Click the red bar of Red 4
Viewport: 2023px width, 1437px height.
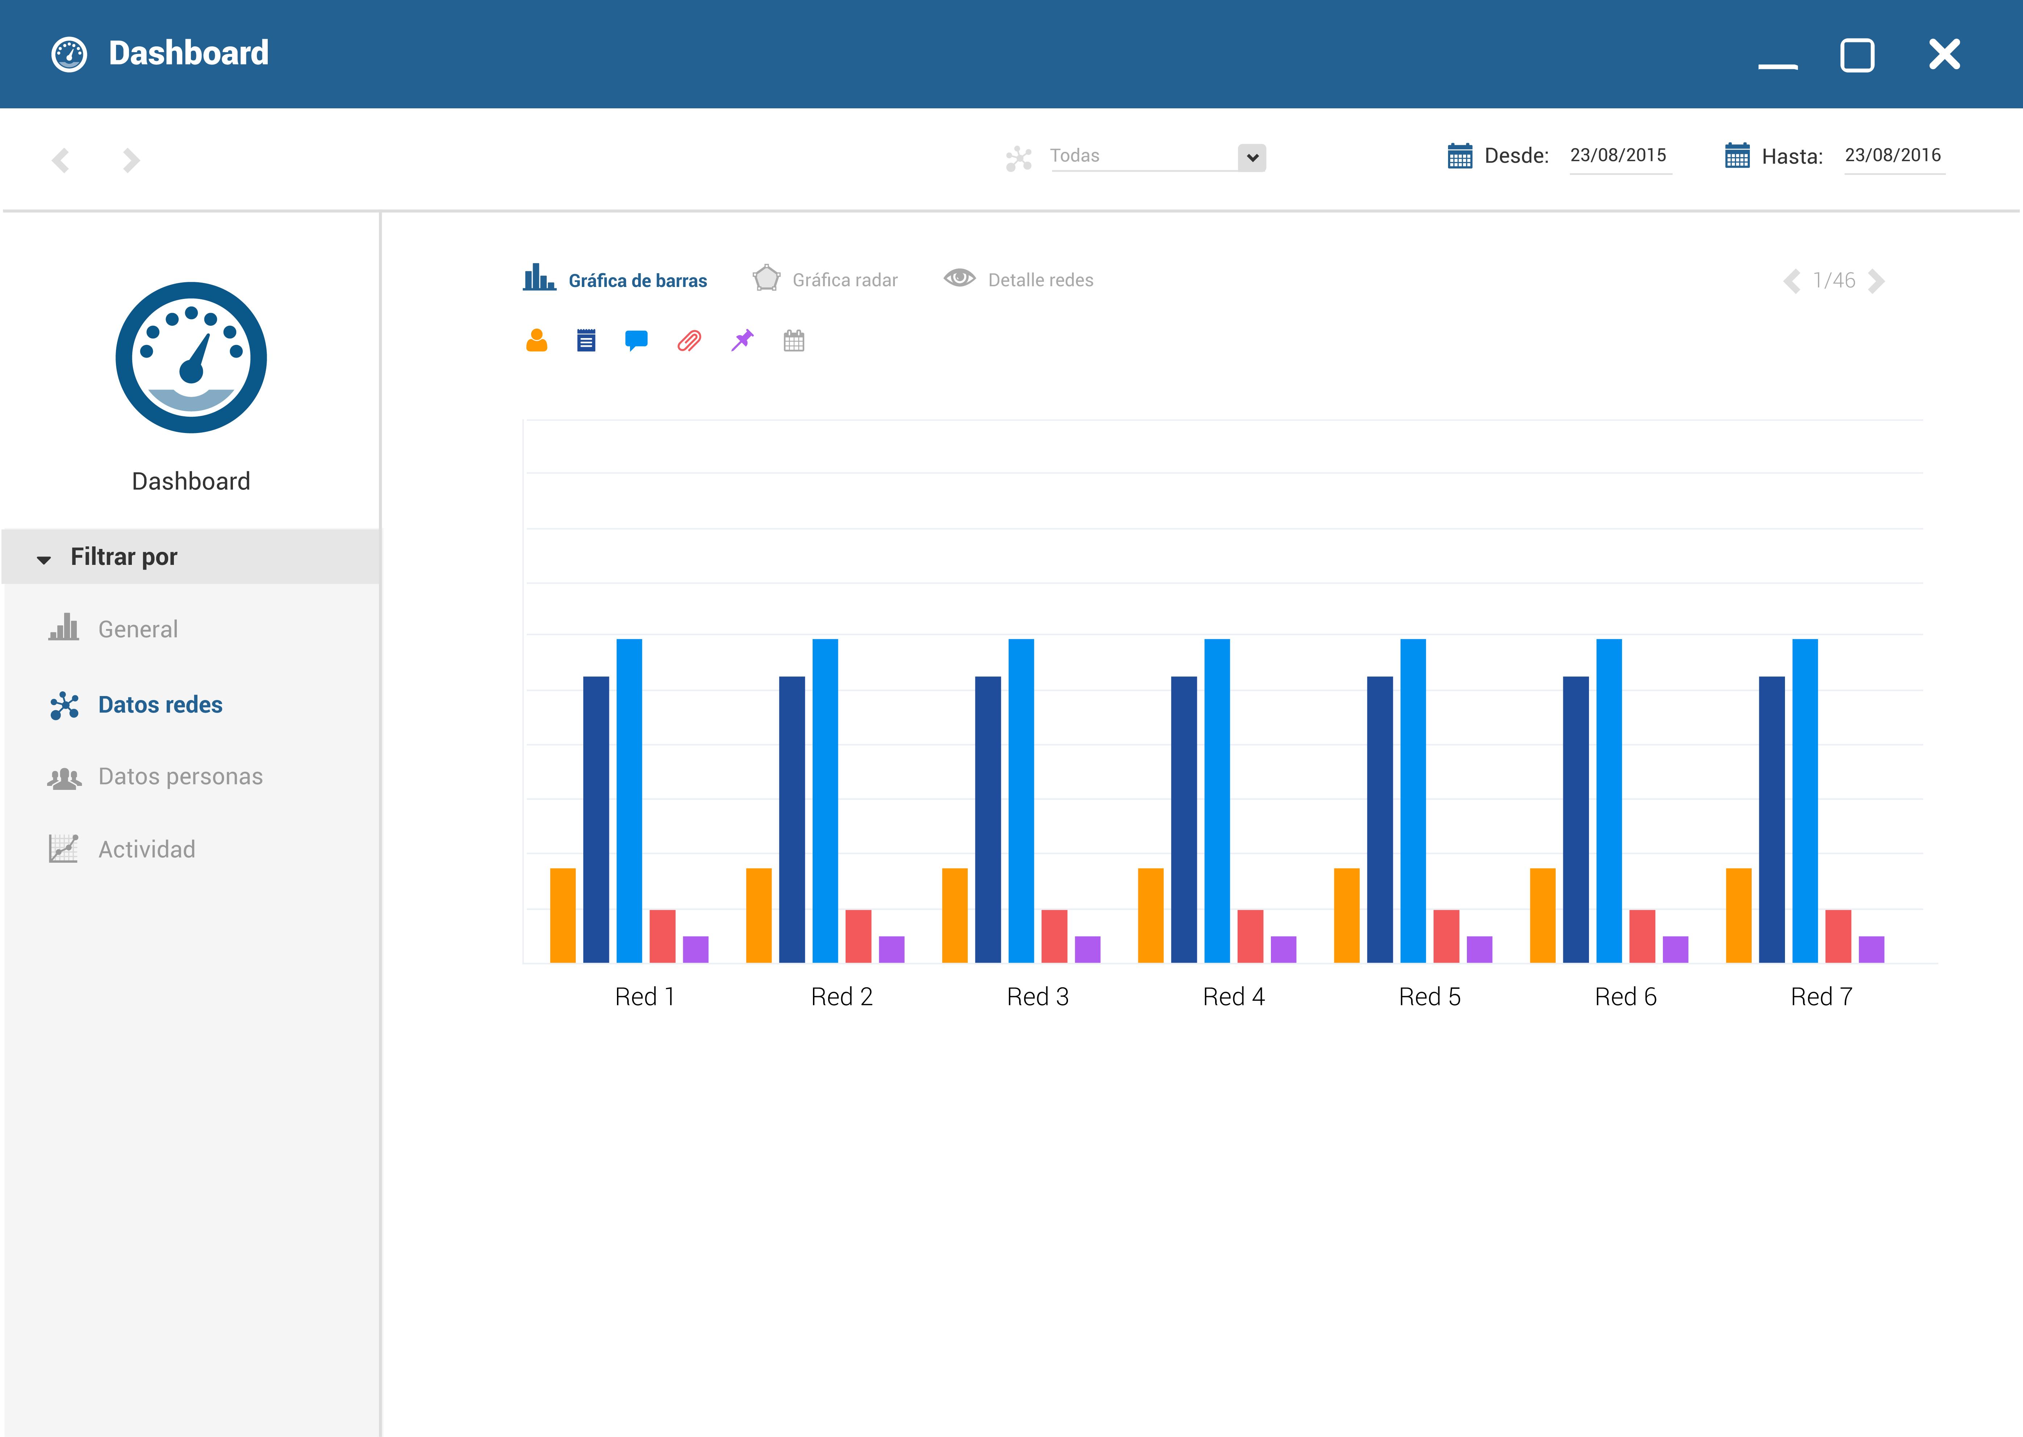click(1250, 936)
